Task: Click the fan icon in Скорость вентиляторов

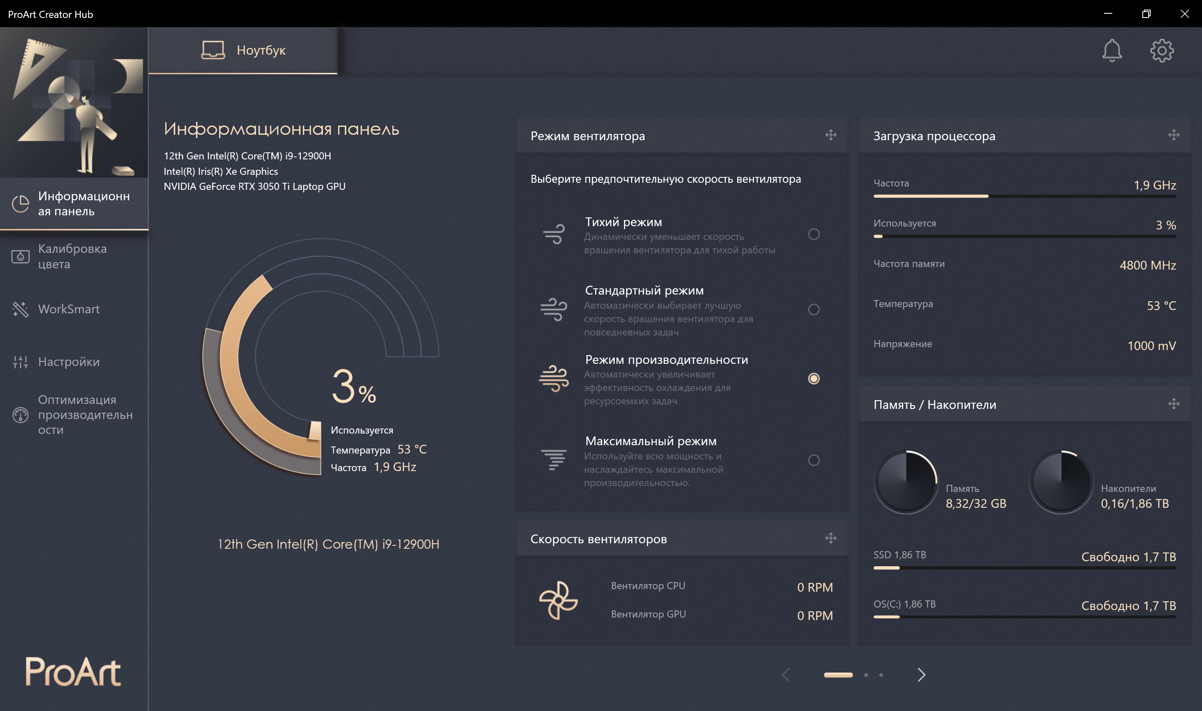Action: pos(558,600)
